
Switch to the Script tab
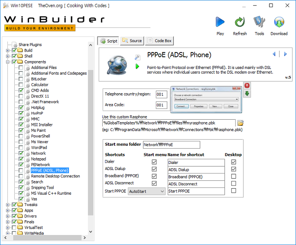click(108, 41)
